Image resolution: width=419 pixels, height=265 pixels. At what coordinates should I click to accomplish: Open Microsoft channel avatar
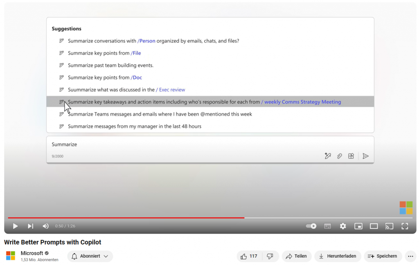[x=11, y=256]
